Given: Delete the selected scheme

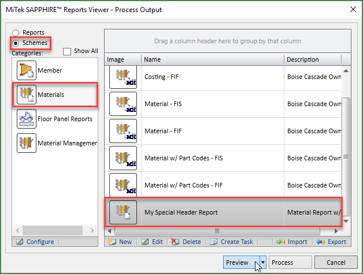Looking at the screenshot, I should [192, 242].
